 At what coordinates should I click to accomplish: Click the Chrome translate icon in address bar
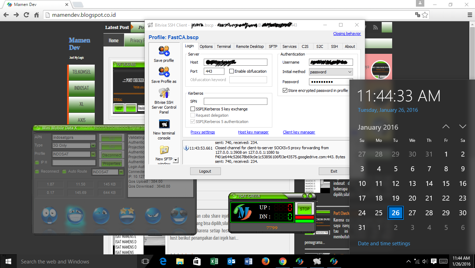click(x=417, y=15)
